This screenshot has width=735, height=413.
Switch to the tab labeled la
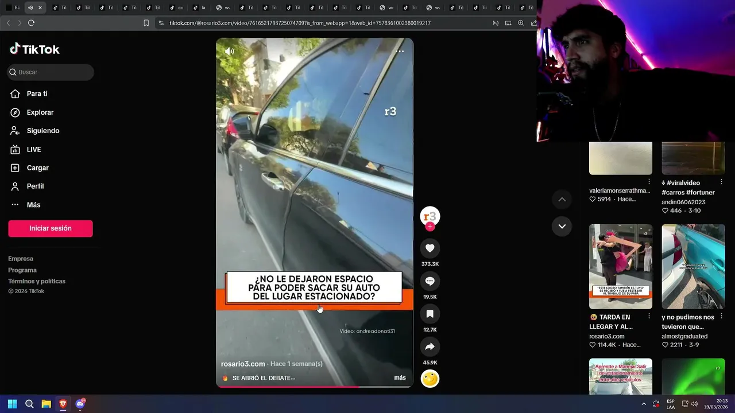pyautogui.click(x=199, y=7)
